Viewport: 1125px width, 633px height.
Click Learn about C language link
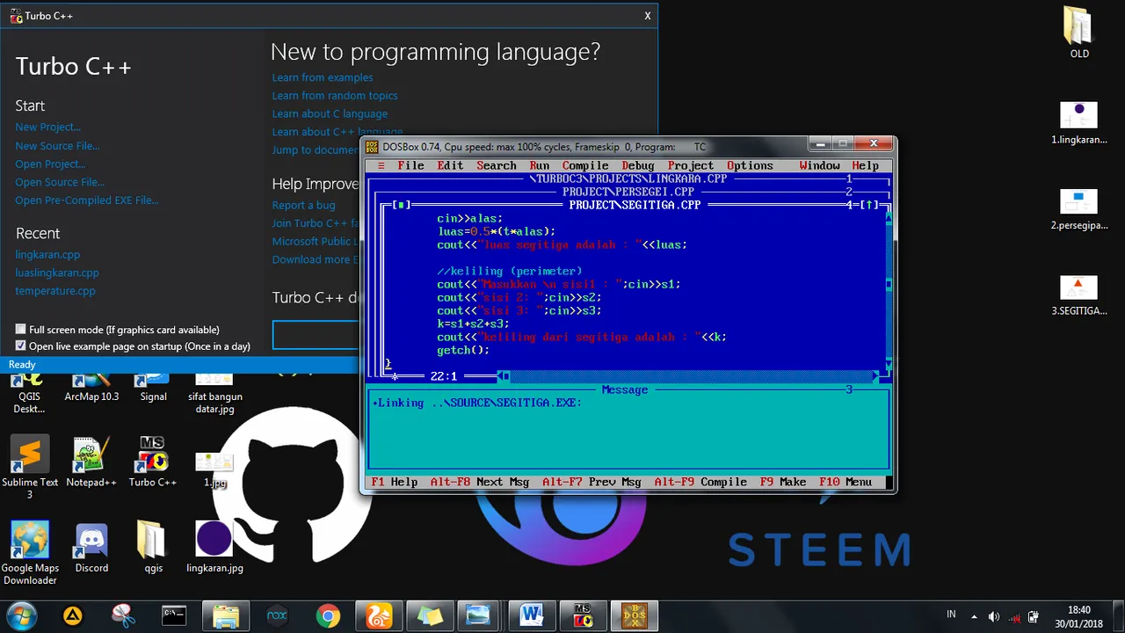pos(330,113)
